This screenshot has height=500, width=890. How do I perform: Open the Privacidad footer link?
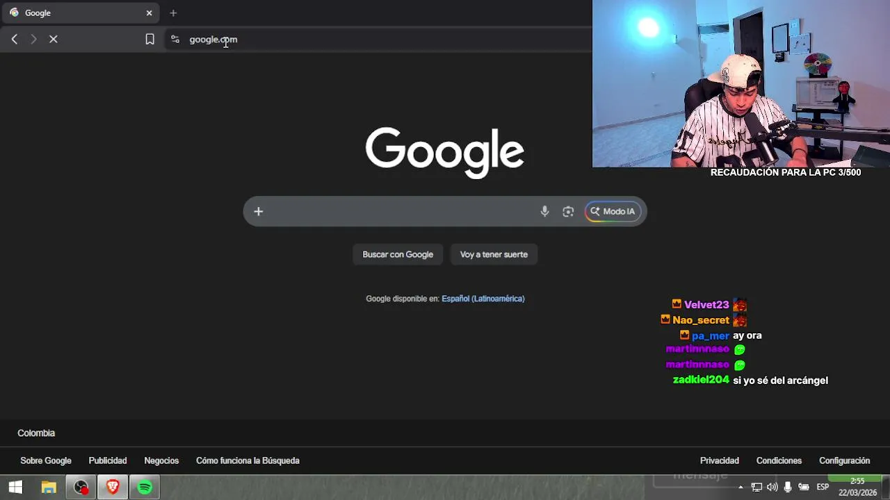point(720,460)
